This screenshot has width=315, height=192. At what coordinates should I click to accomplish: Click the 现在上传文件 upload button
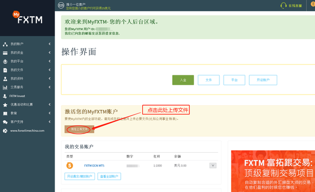(79, 129)
